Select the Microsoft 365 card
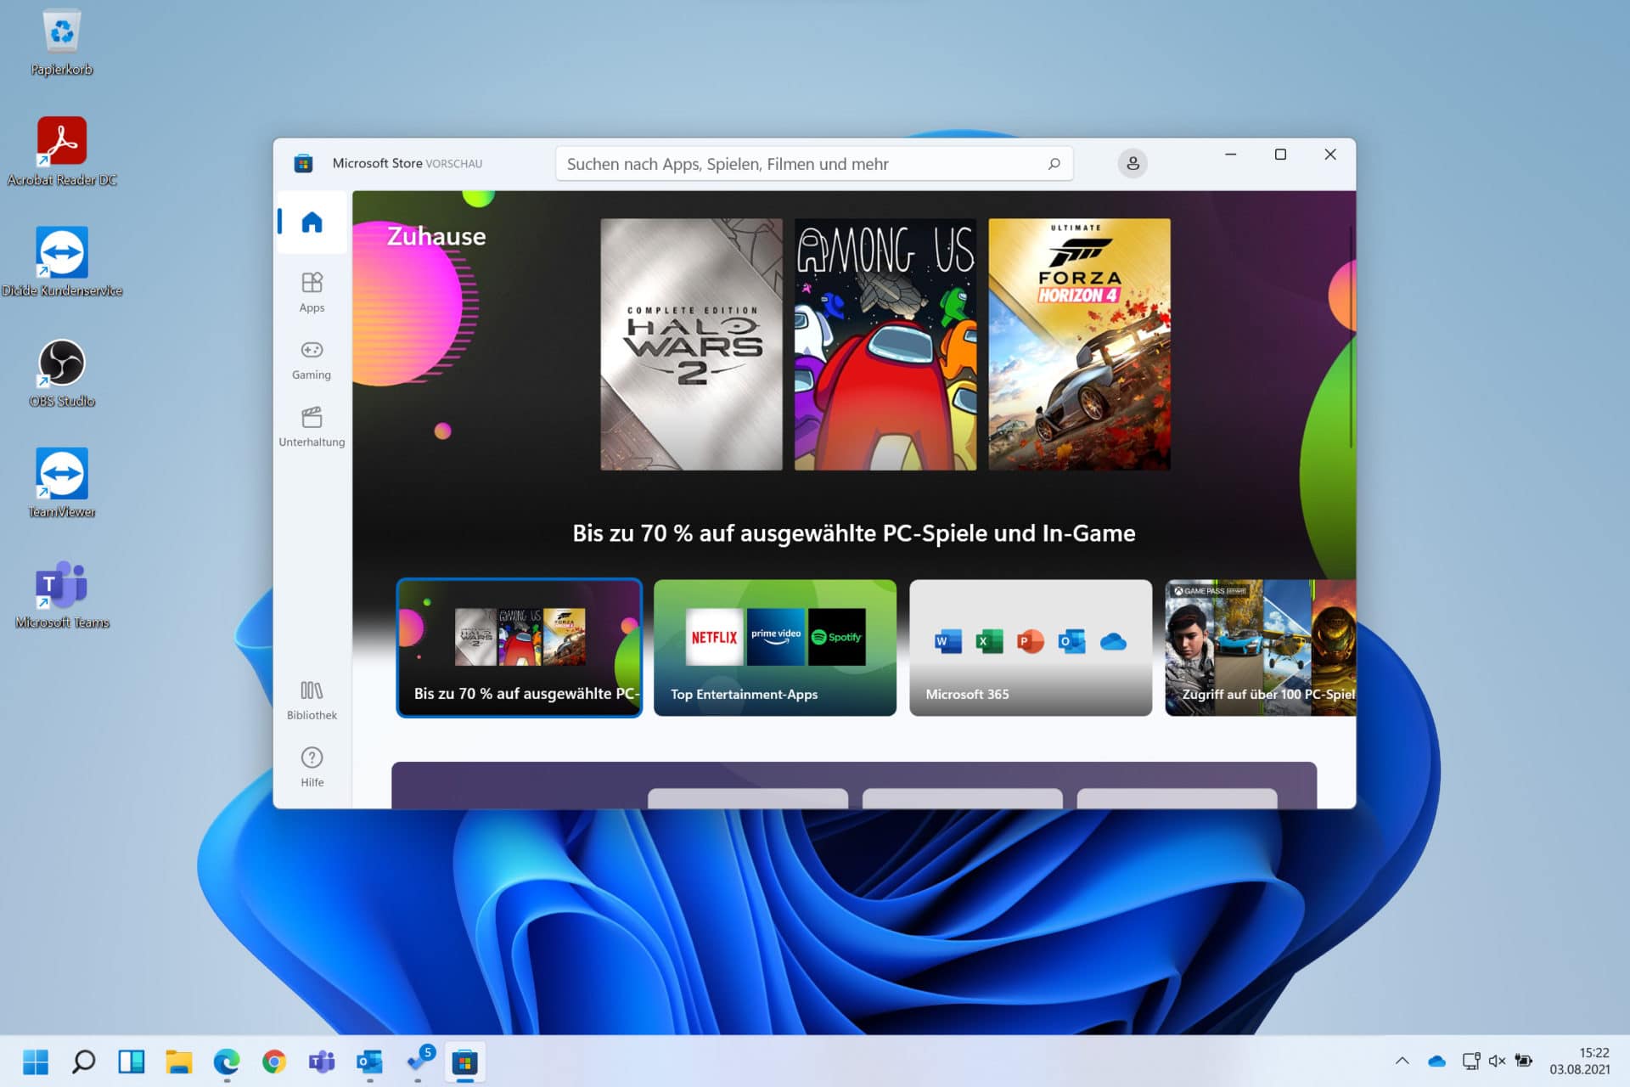 [x=1031, y=648]
